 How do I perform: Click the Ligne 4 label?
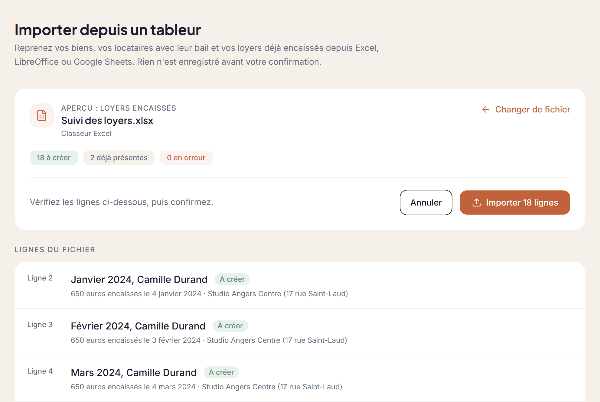[40, 371]
